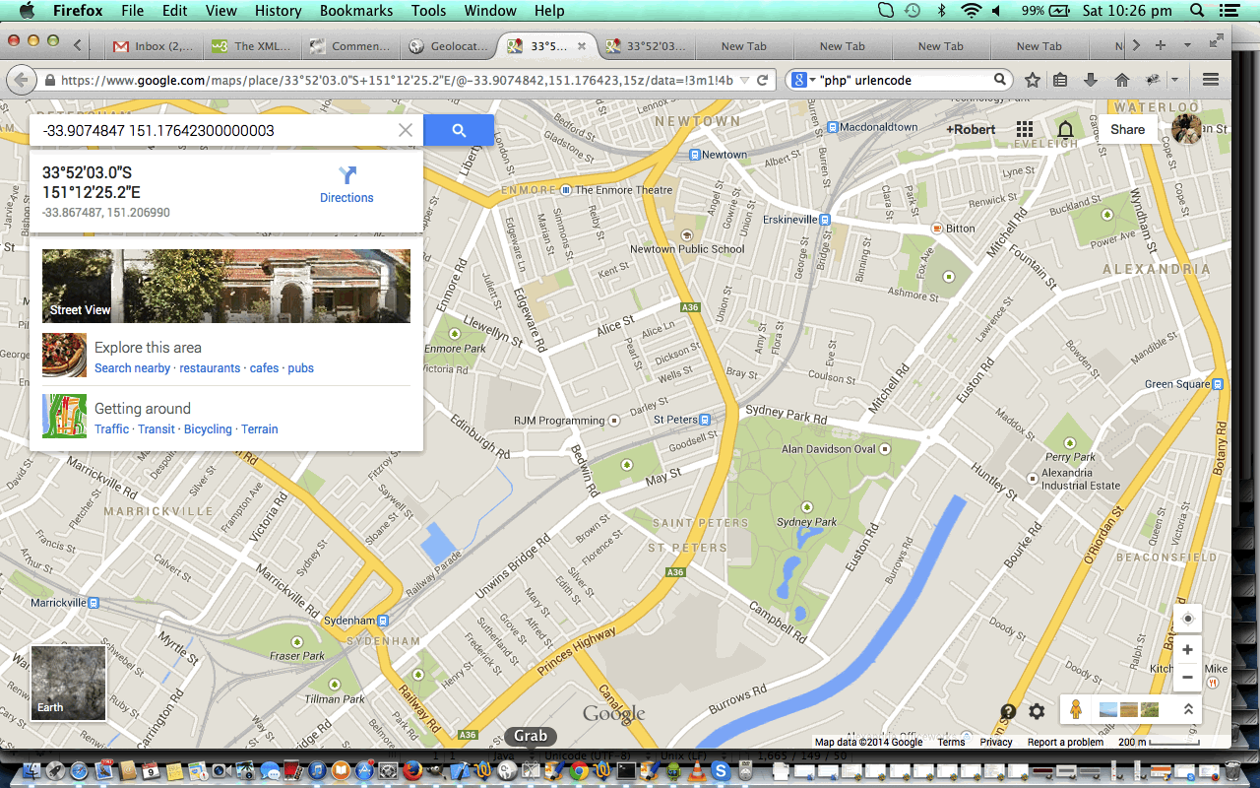
Task: Go to the Firefox home page
Action: pyautogui.click(x=1121, y=80)
